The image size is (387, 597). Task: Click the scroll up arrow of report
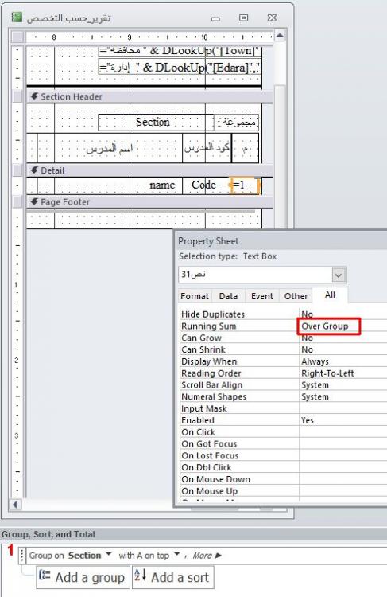point(280,36)
